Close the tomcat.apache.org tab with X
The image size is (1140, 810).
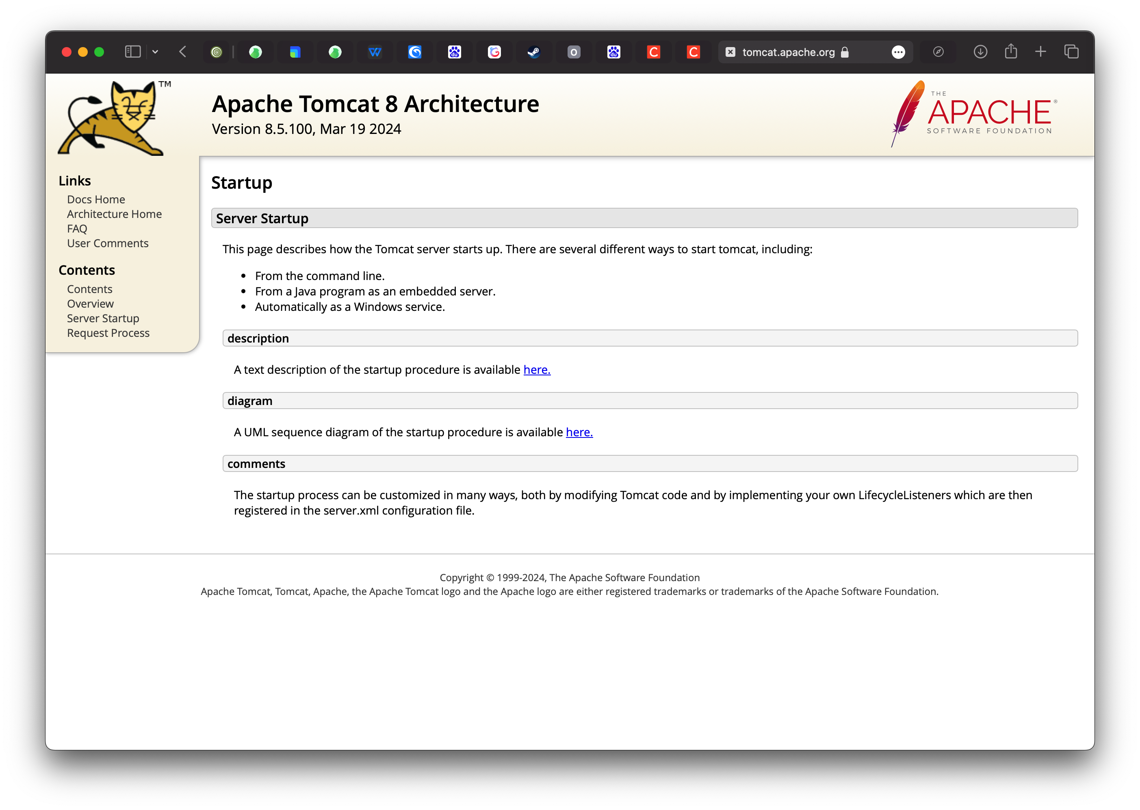[x=730, y=52]
